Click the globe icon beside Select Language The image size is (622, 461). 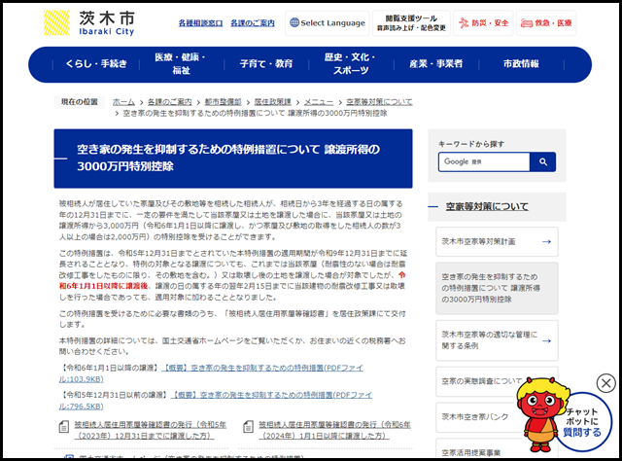(294, 22)
